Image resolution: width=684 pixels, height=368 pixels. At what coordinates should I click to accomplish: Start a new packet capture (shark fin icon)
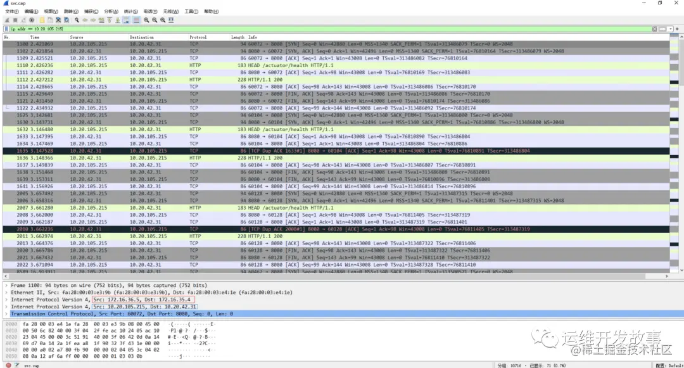(x=6, y=20)
